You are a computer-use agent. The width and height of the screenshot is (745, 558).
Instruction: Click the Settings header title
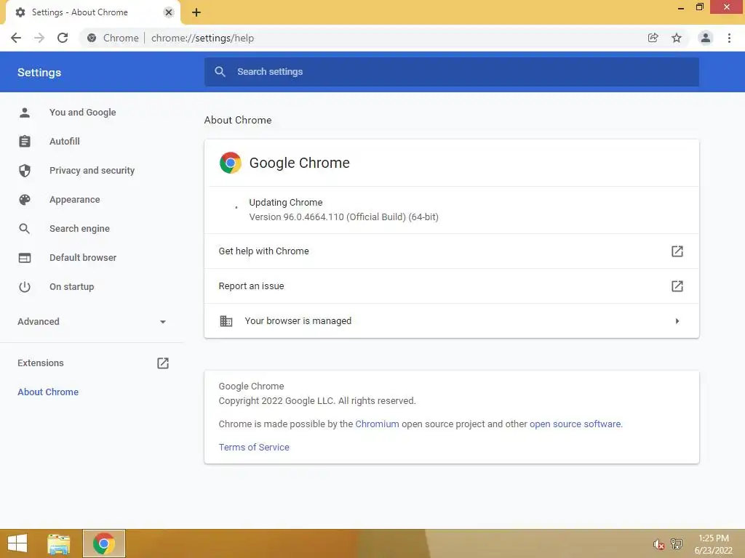pyautogui.click(x=39, y=72)
